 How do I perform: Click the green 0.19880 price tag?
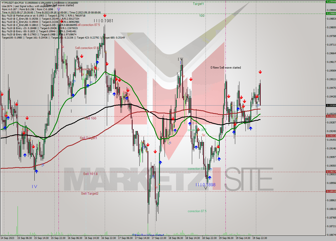pos(331,13)
